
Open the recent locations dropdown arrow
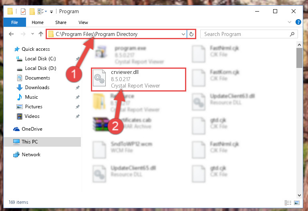pos(32,34)
